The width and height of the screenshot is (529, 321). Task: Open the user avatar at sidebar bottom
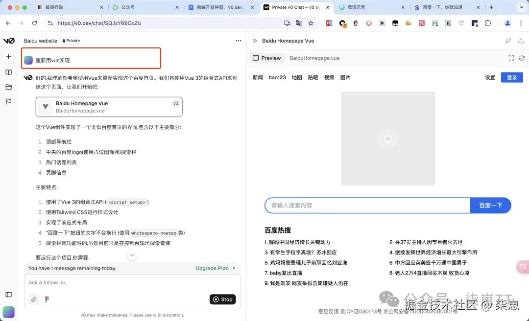point(9,312)
